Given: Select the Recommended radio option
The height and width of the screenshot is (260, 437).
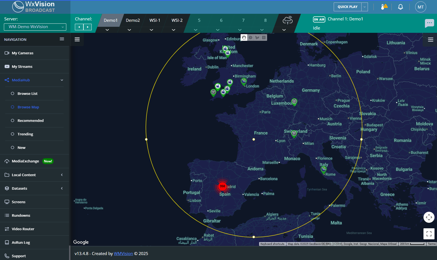Looking at the screenshot, I should [13, 120].
